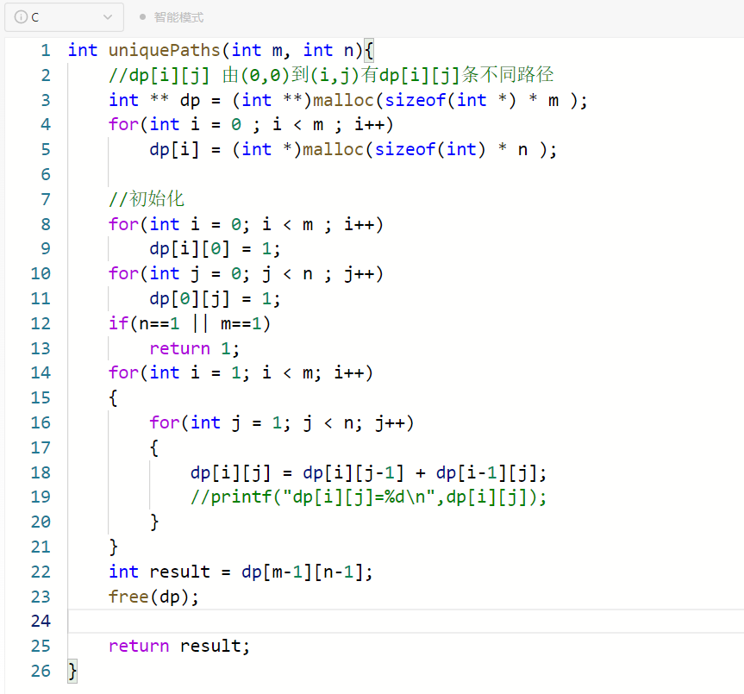Click int result = dp[m-1][n-1]; line

point(241,572)
